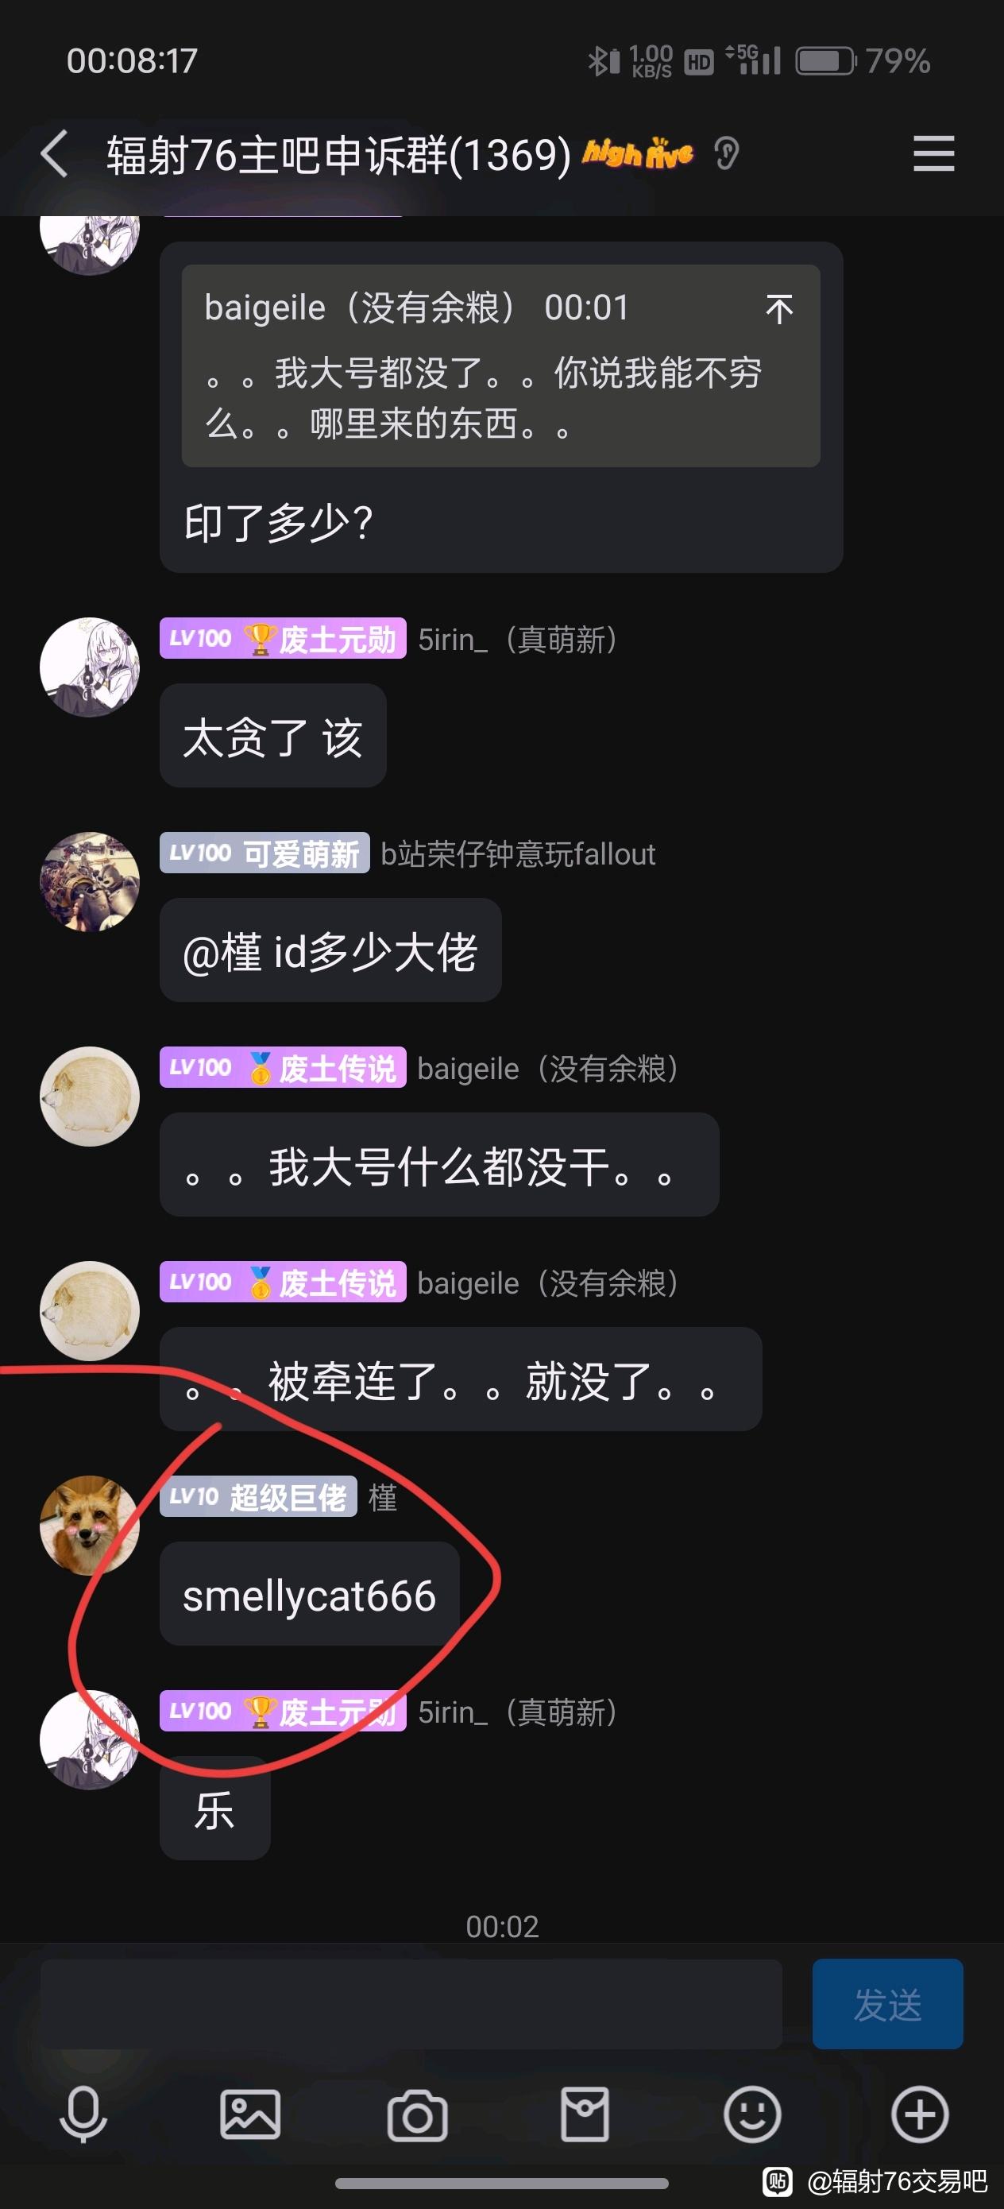Image resolution: width=1004 pixels, height=2209 pixels.
Task: Open the camera icon in toolbar
Action: coord(418,2115)
